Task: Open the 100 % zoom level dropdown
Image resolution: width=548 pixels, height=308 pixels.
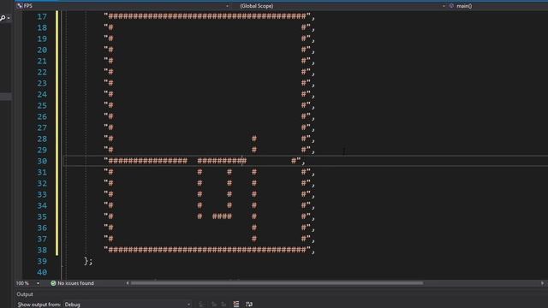Action: click(27, 283)
